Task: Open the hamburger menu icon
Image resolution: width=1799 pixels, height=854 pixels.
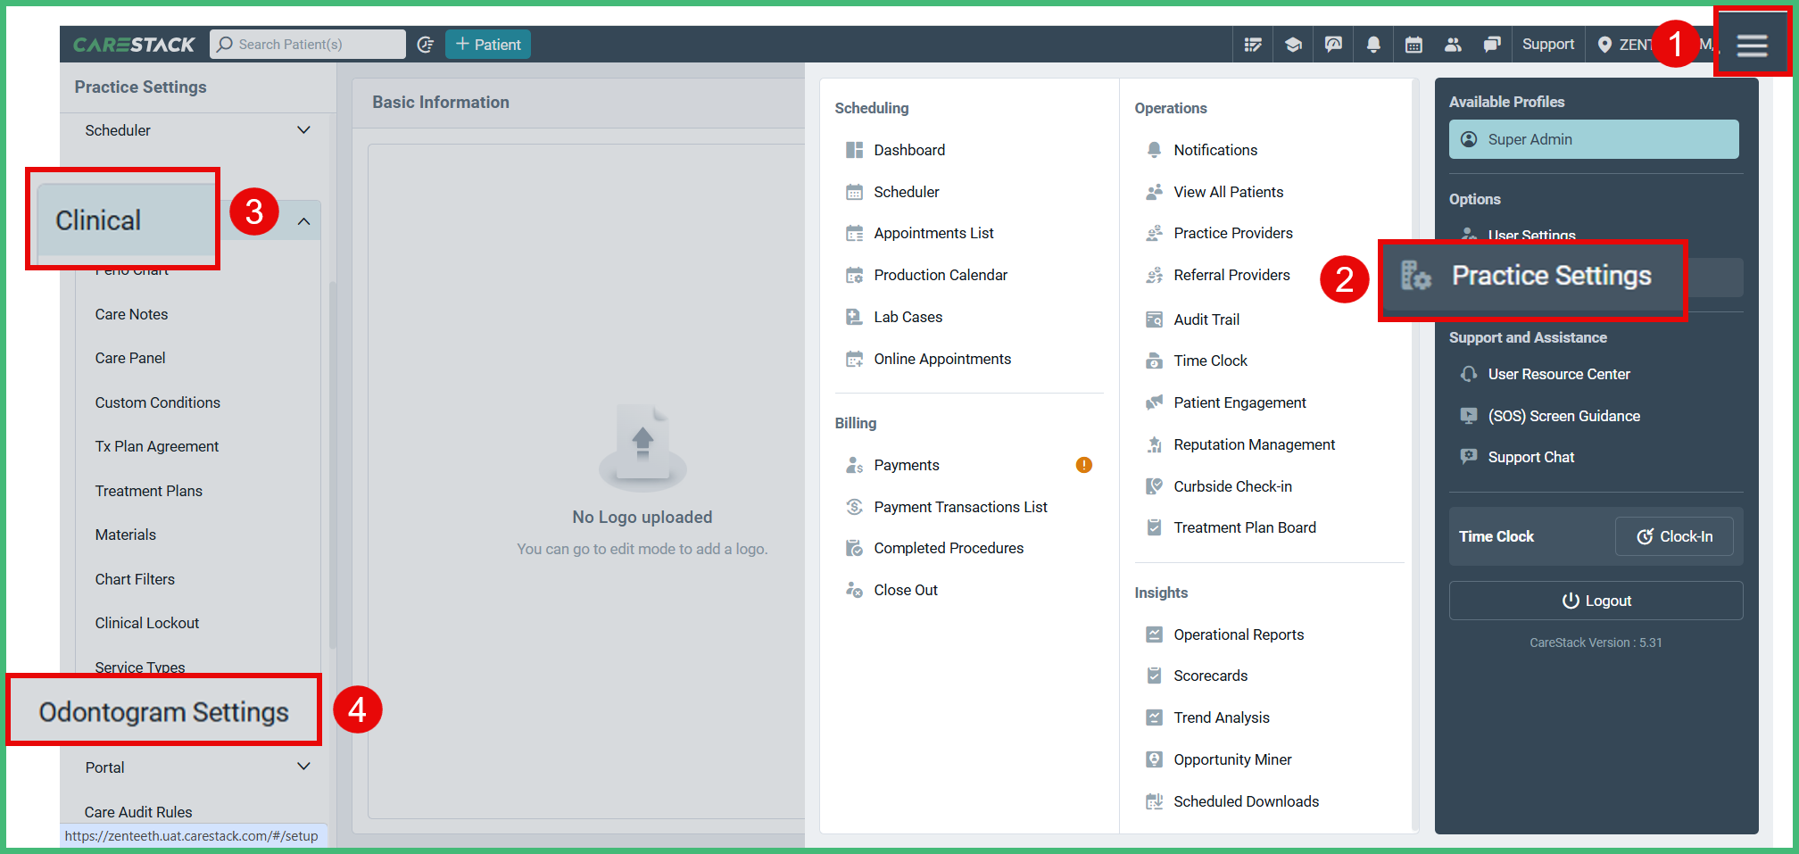Action: click(1752, 43)
